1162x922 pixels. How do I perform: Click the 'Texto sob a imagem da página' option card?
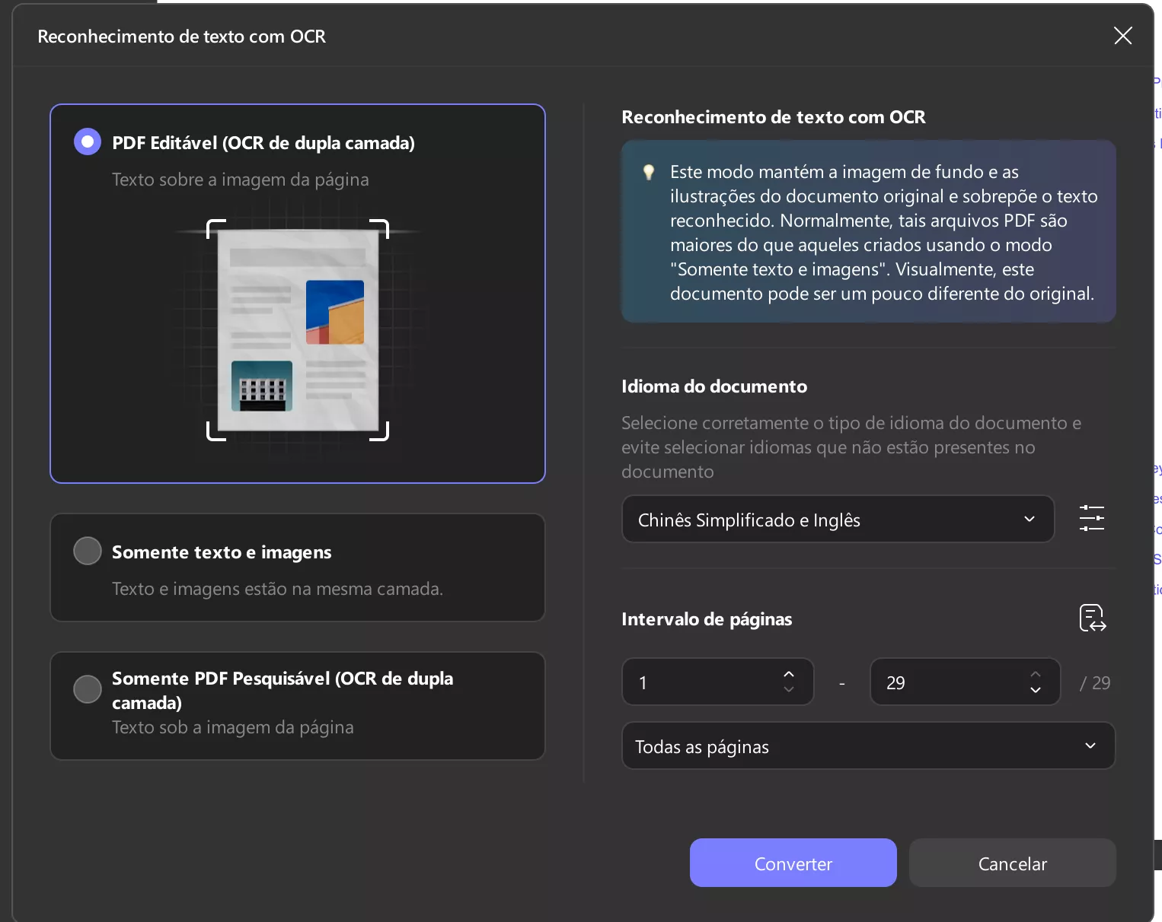[233, 727]
